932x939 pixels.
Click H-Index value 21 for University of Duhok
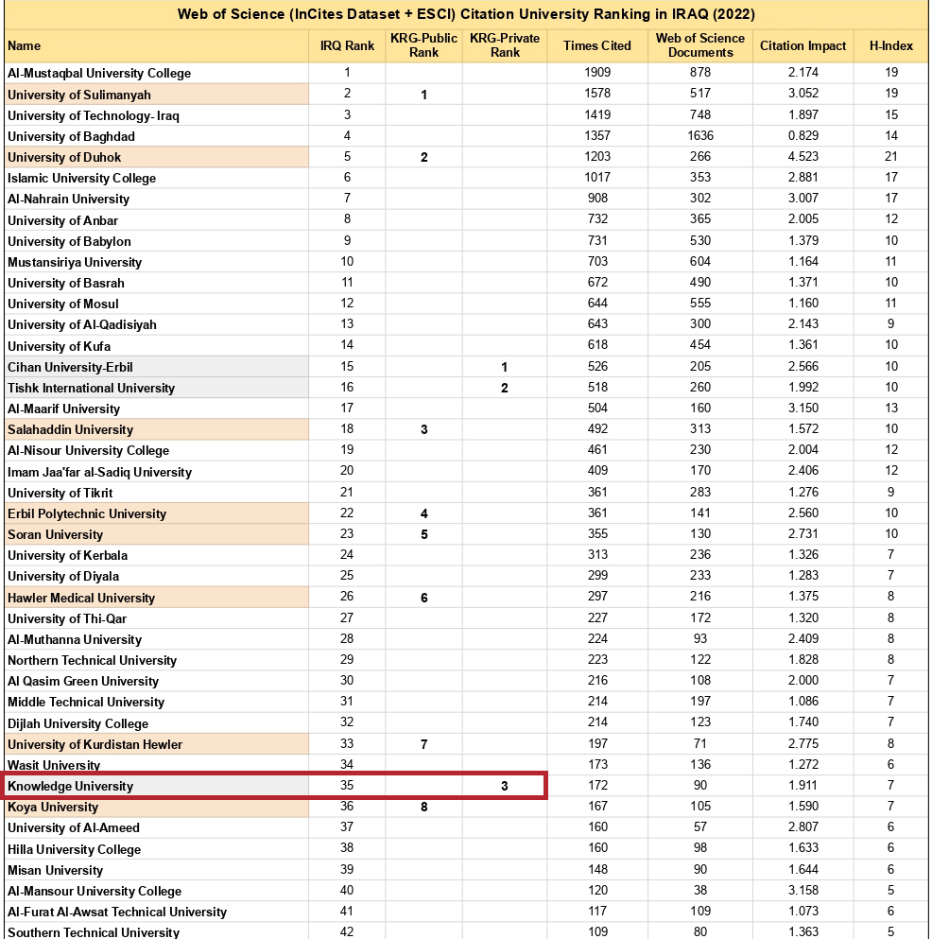pyautogui.click(x=891, y=157)
